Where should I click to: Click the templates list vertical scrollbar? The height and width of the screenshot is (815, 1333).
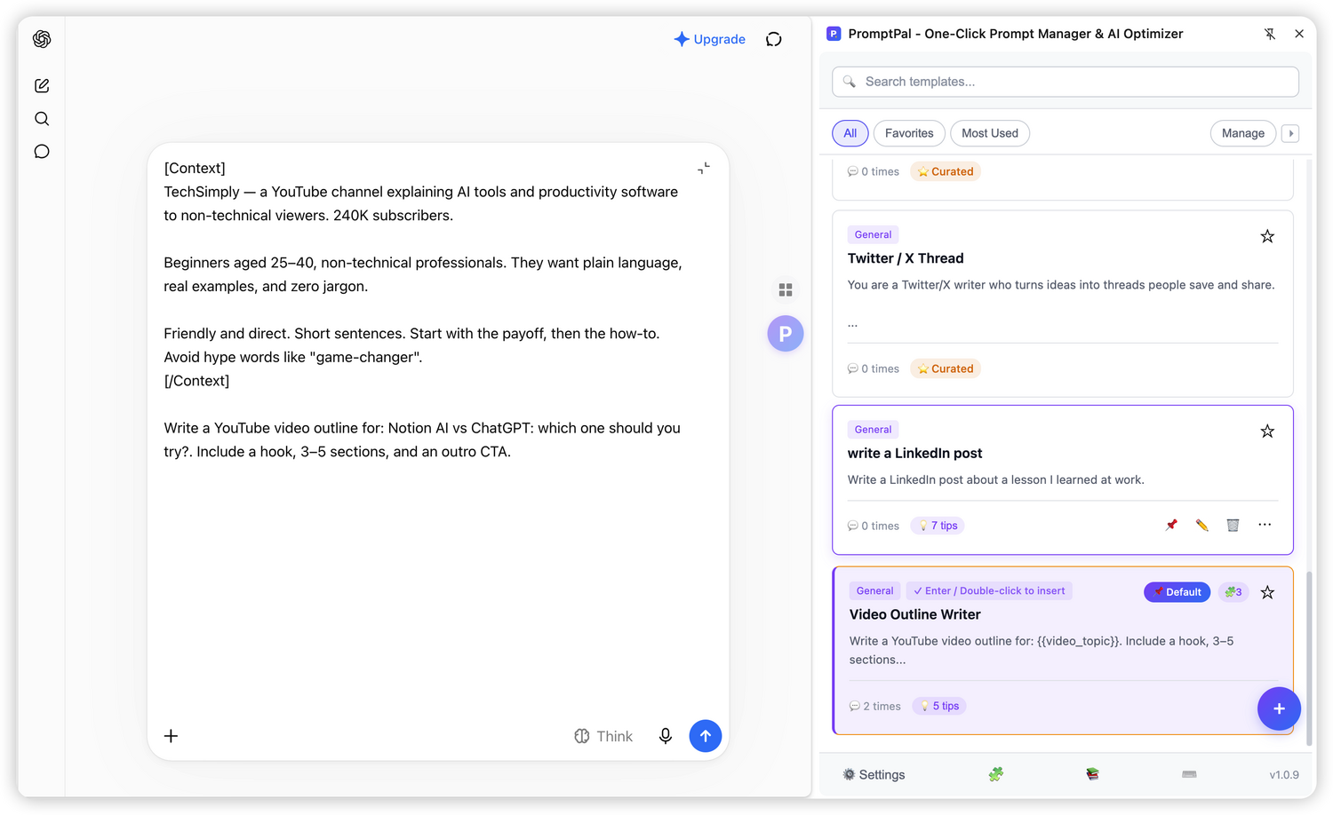(1309, 657)
